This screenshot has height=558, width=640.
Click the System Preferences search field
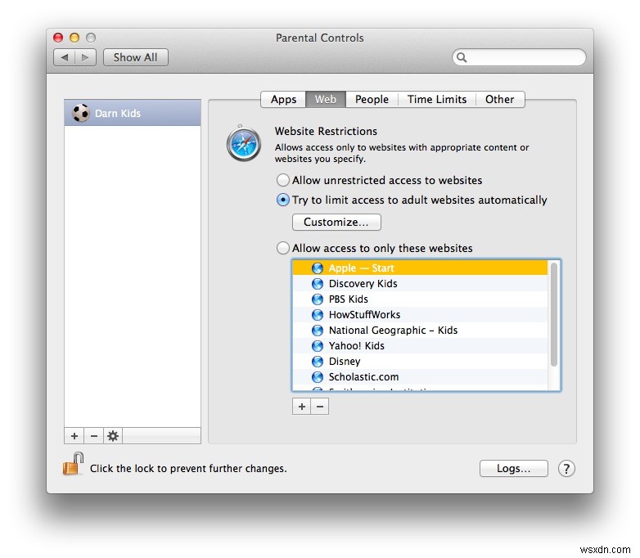click(x=519, y=57)
